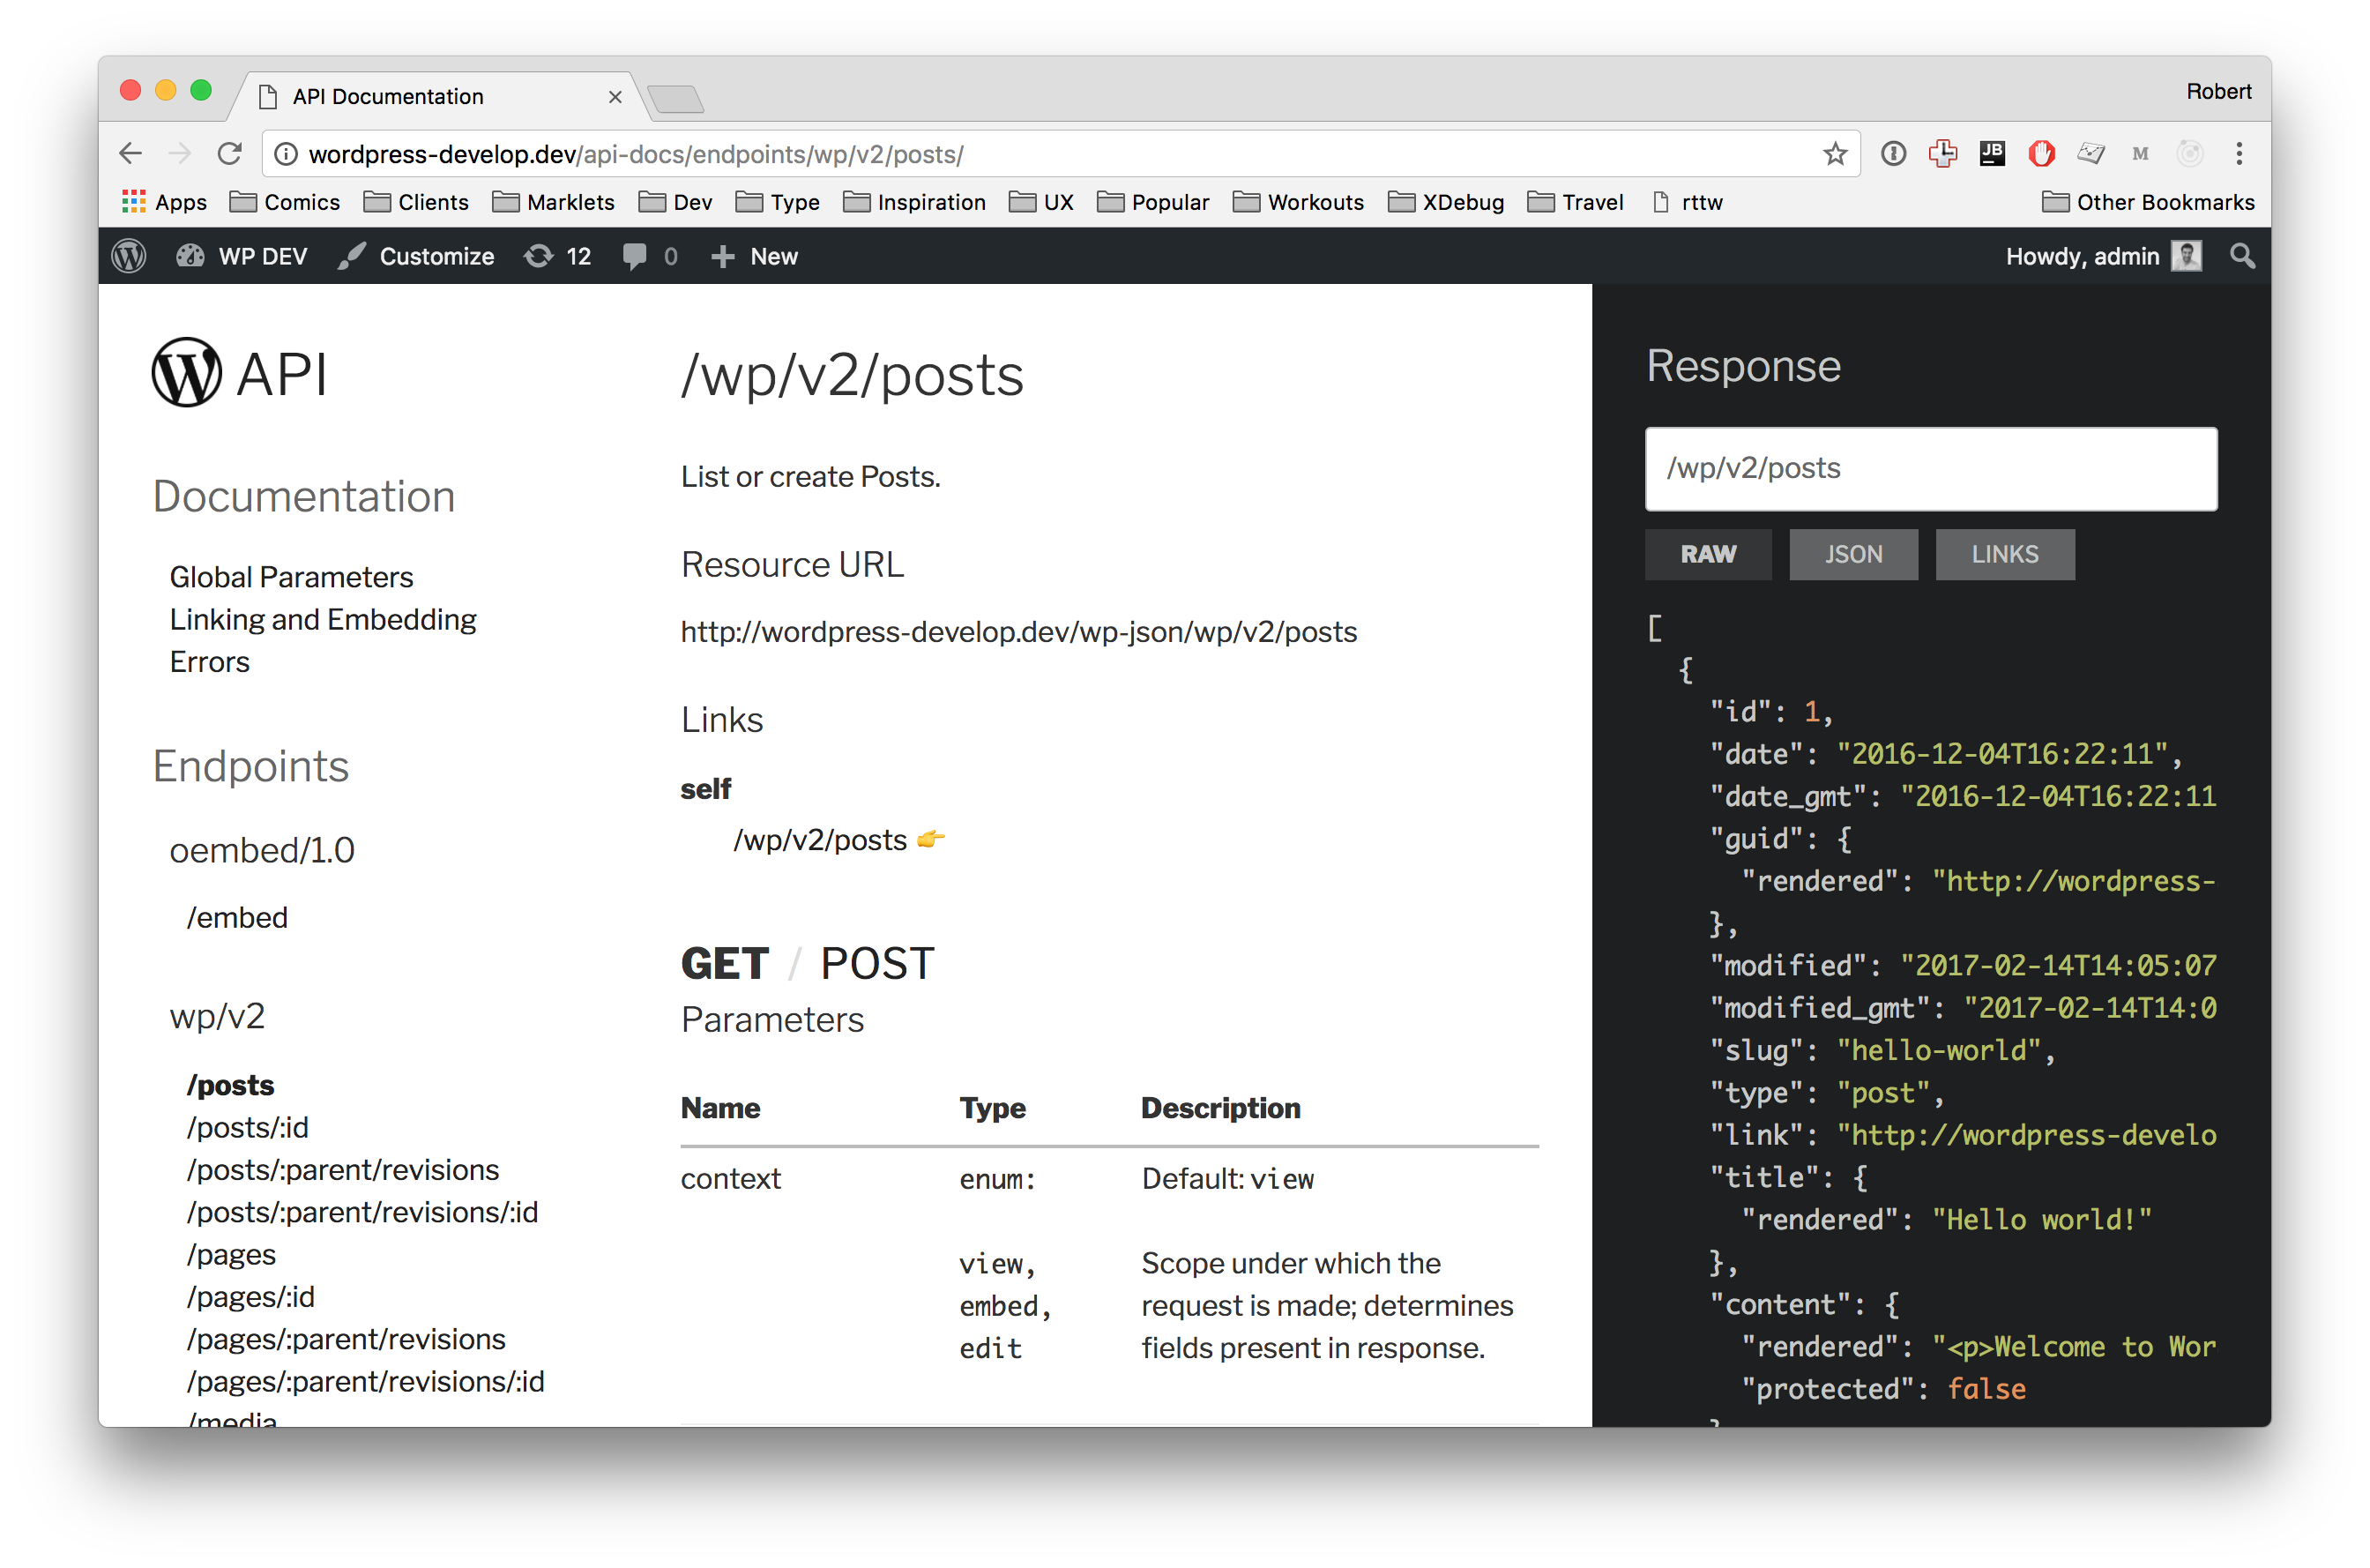
Task: Open Chrome's three-dot menu
Action: click(2239, 154)
